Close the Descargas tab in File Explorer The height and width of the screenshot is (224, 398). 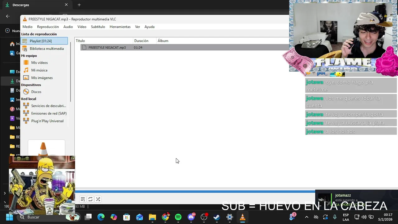pos(66,5)
